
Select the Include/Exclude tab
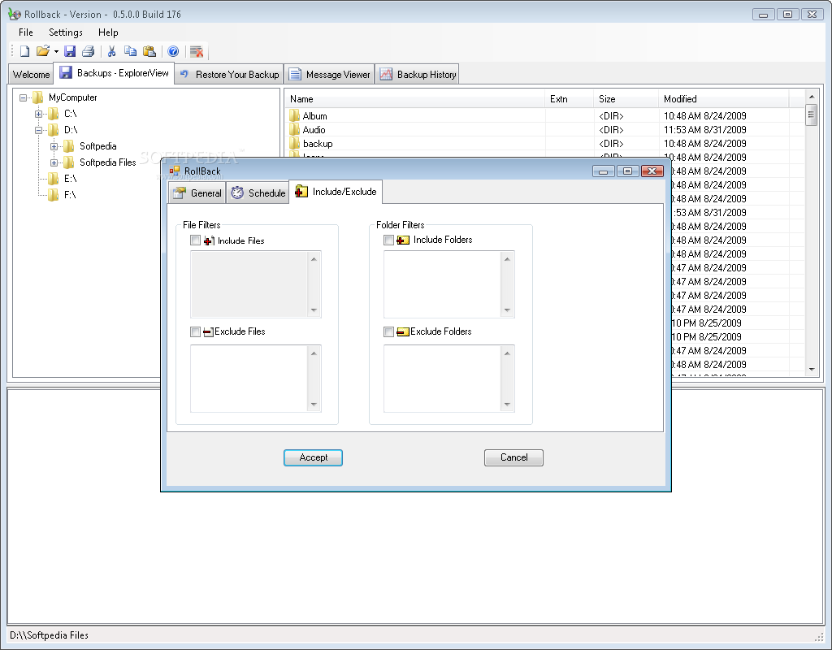(336, 192)
